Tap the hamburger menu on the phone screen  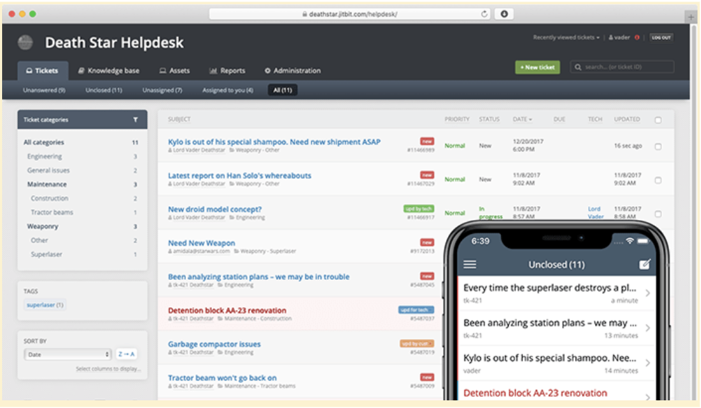pos(470,265)
